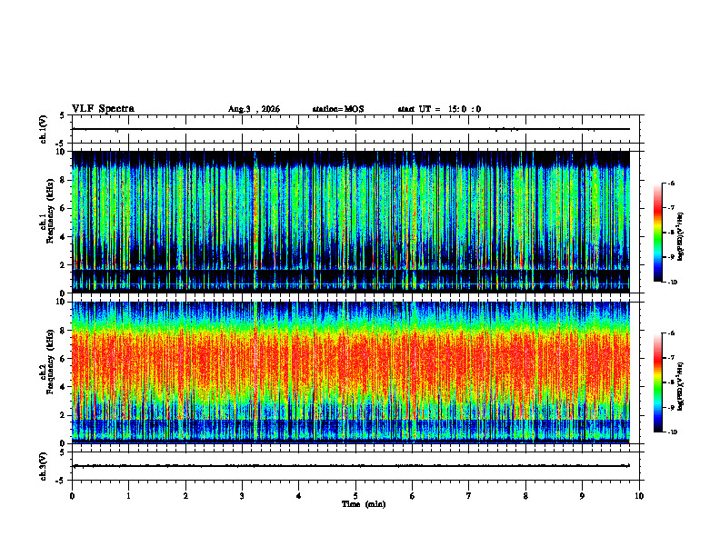Click time axis tick label "0"
Image resolution: width=720 pixels, height=556 pixels.
[72, 496]
